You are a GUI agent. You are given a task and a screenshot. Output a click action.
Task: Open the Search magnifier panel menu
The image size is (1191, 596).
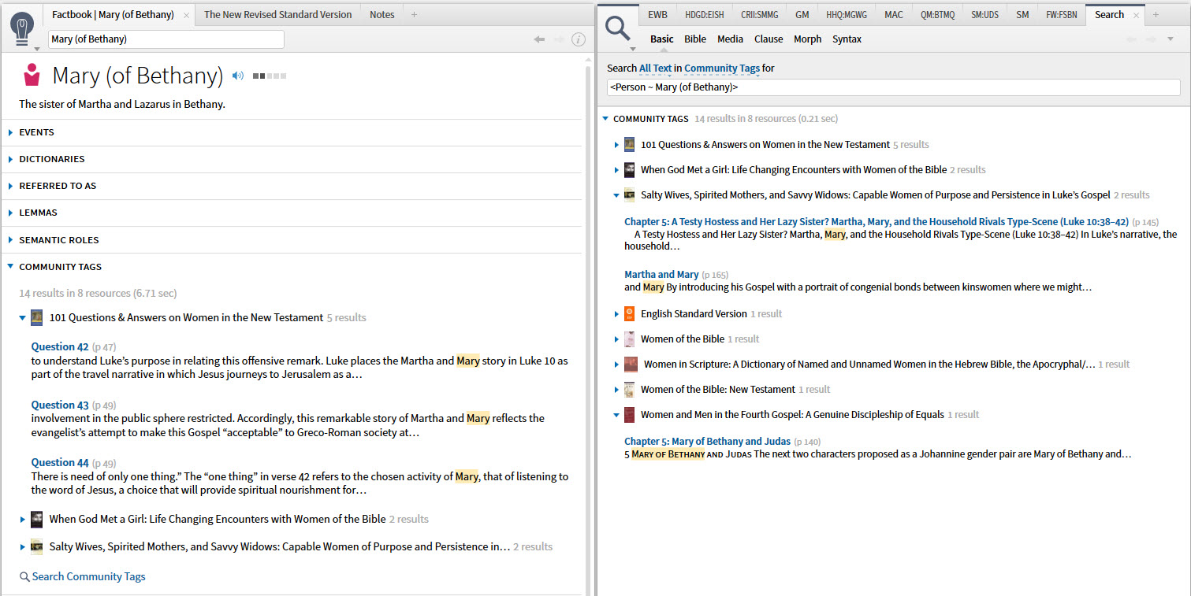click(618, 29)
